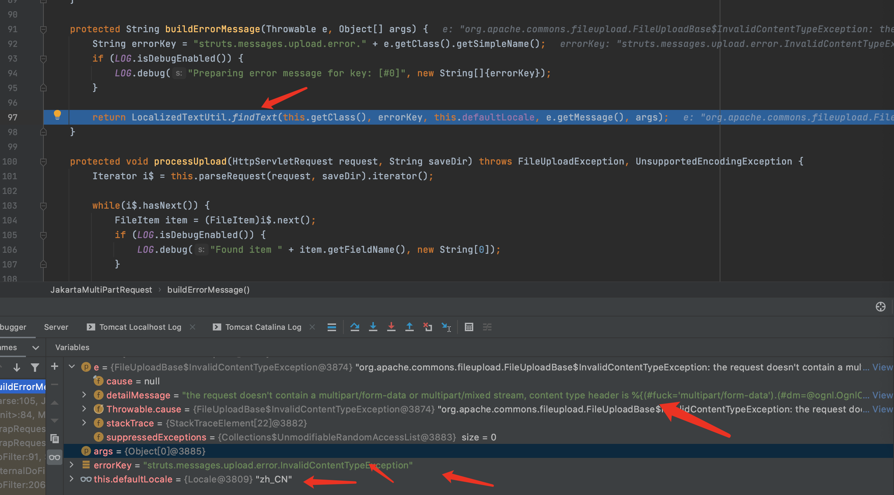
Task: Click the errorKey variable name on line 92
Action: pos(154,44)
